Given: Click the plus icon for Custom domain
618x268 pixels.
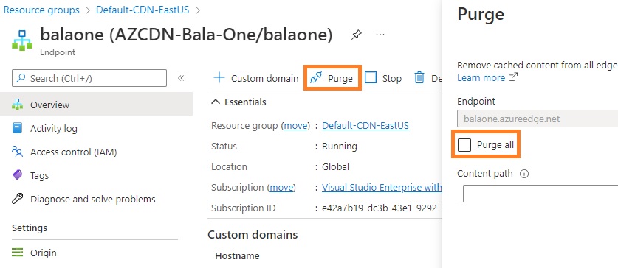Looking at the screenshot, I should tap(219, 78).
